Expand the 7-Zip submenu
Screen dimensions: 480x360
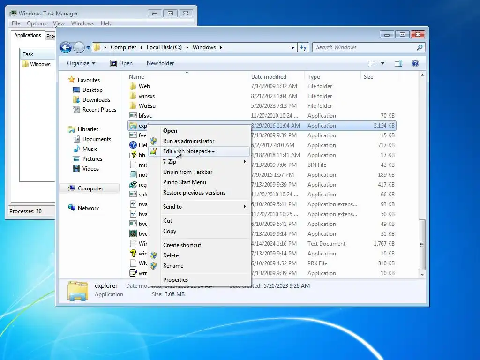pyautogui.click(x=199, y=162)
